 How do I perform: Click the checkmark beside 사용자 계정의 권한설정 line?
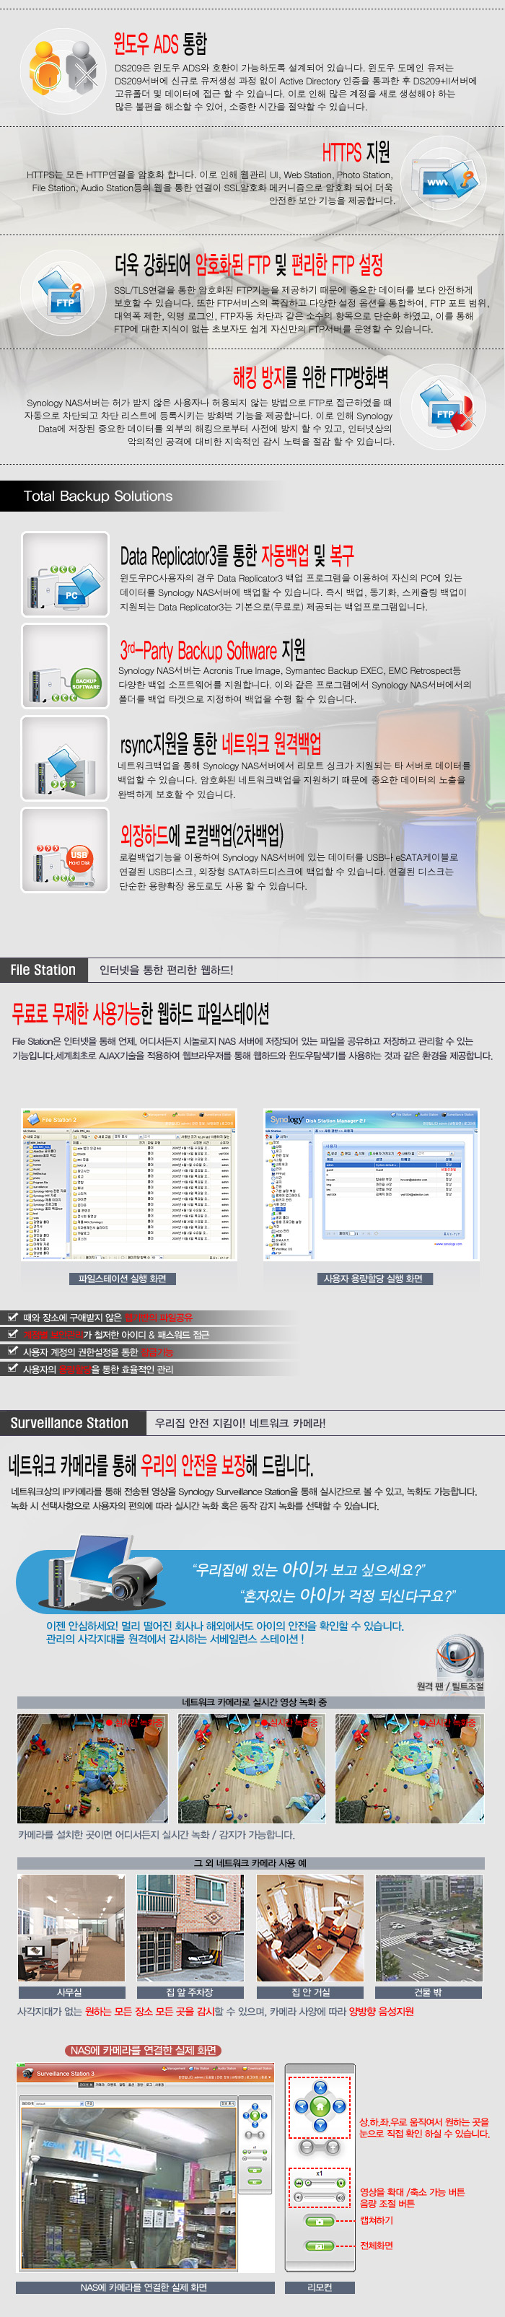click(12, 1351)
